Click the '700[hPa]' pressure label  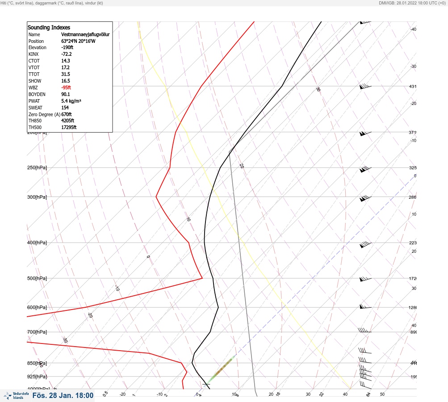pyautogui.click(x=37, y=332)
